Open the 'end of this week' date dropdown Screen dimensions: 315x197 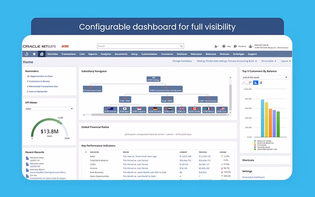265,77
